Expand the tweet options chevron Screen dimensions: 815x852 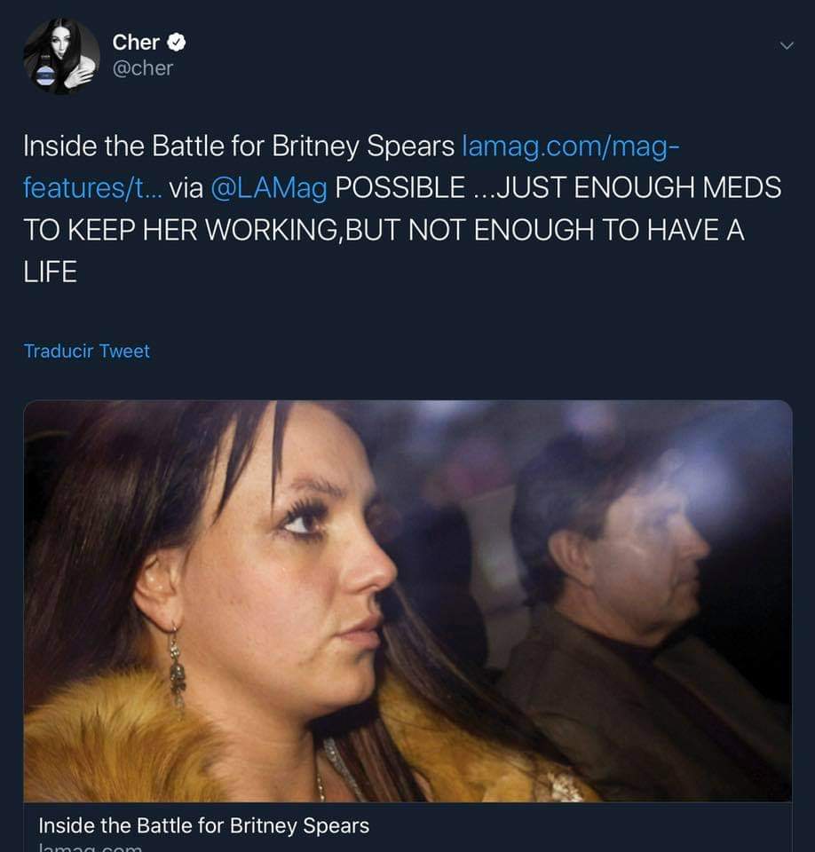[x=785, y=45]
